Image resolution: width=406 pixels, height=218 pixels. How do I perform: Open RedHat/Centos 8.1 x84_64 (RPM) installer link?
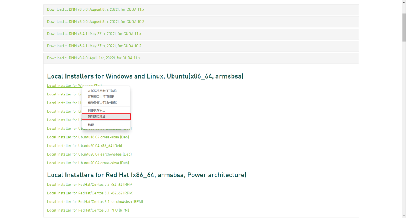pyautogui.click(x=90, y=193)
